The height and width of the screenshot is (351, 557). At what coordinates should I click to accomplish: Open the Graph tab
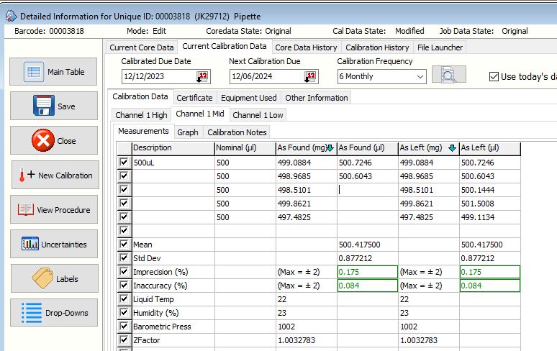click(188, 132)
